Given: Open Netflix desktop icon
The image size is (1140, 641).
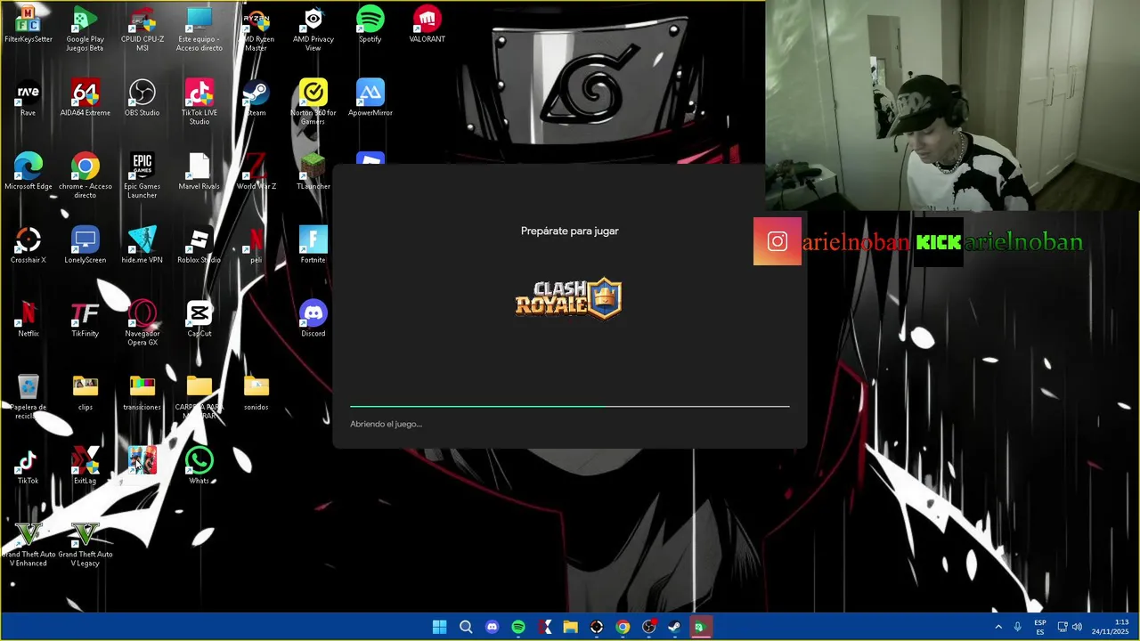Looking at the screenshot, I should [x=28, y=319].
